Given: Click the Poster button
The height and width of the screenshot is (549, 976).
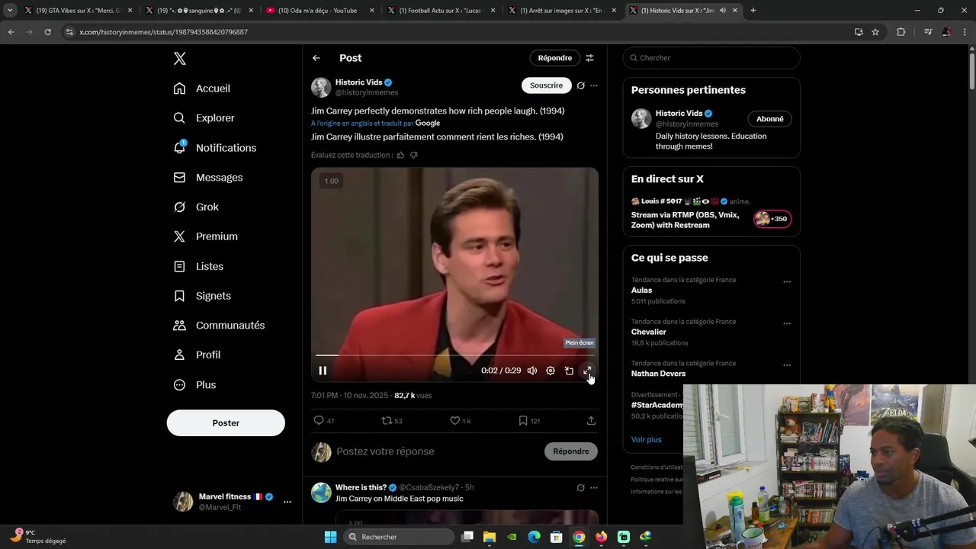Looking at the screenshot, I should [x=226, y=422].
